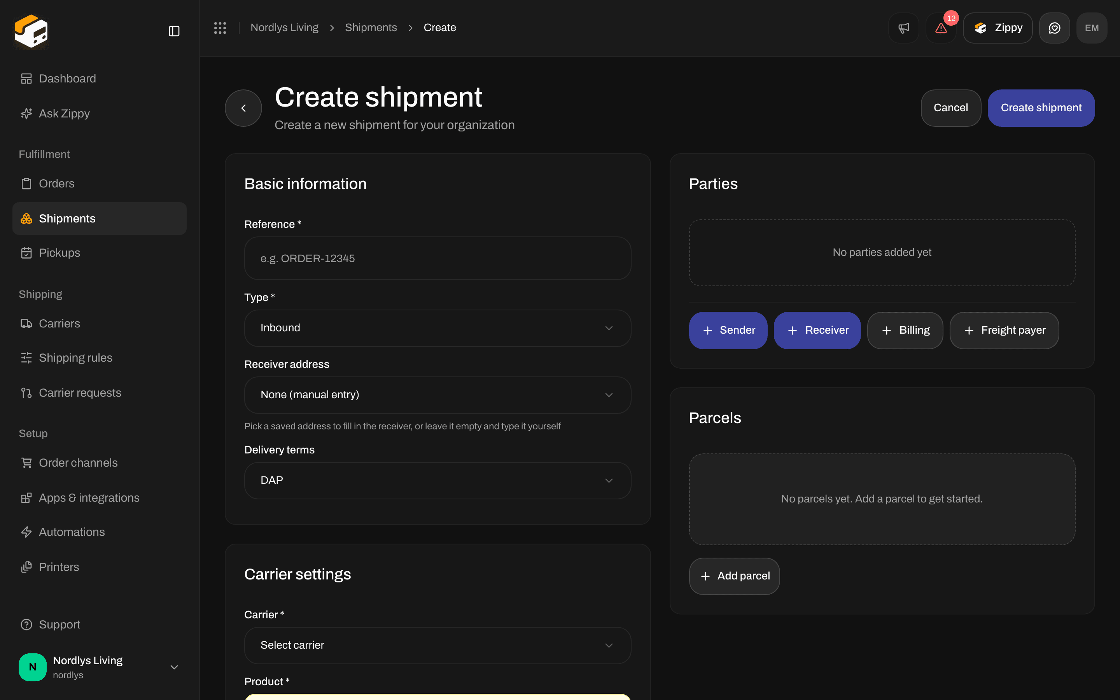The width and height of the screenshot is (1120, 700).
Task: Open the Zippy assistant button
Action: 997,28
